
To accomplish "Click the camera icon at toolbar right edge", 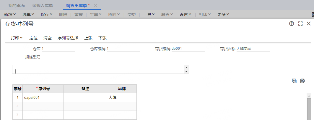I will (313, 14).
